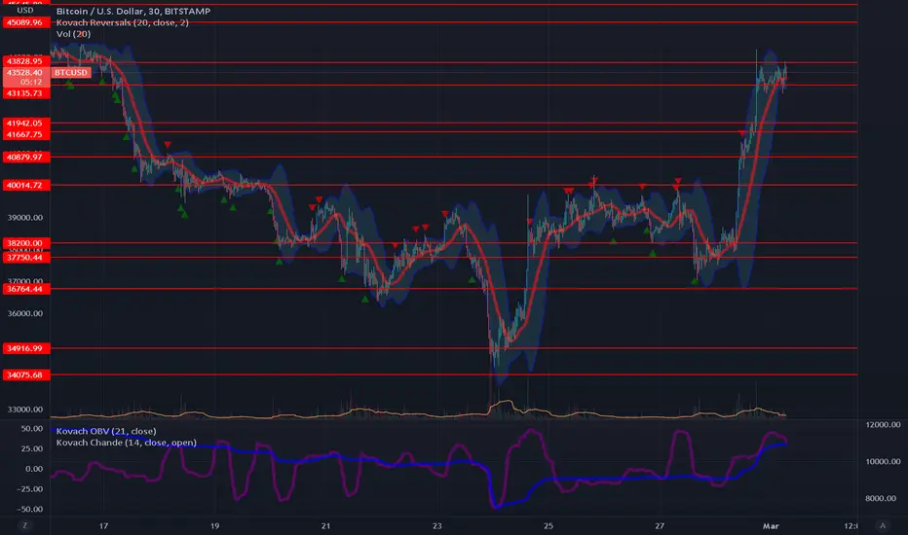Click the 37750.44 price level label
The width and height of the screenshot is (908, 535).
click(26, 258)
